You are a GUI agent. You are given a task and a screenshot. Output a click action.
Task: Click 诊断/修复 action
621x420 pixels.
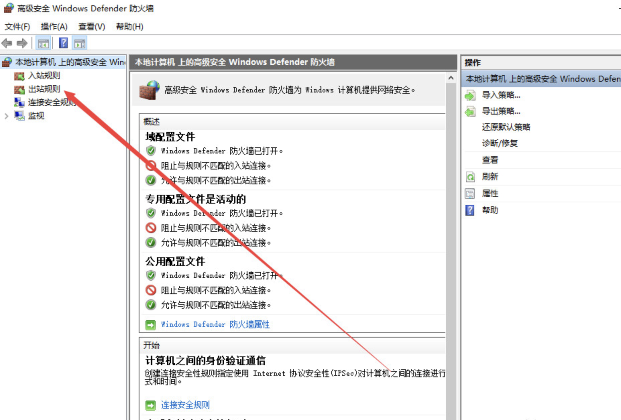(x=500, y=143)
